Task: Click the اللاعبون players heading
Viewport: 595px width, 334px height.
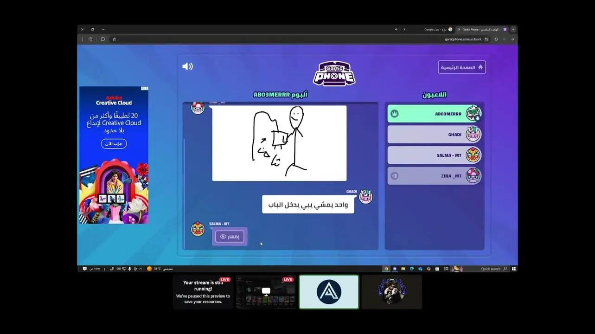Action: tap(435, 95)
